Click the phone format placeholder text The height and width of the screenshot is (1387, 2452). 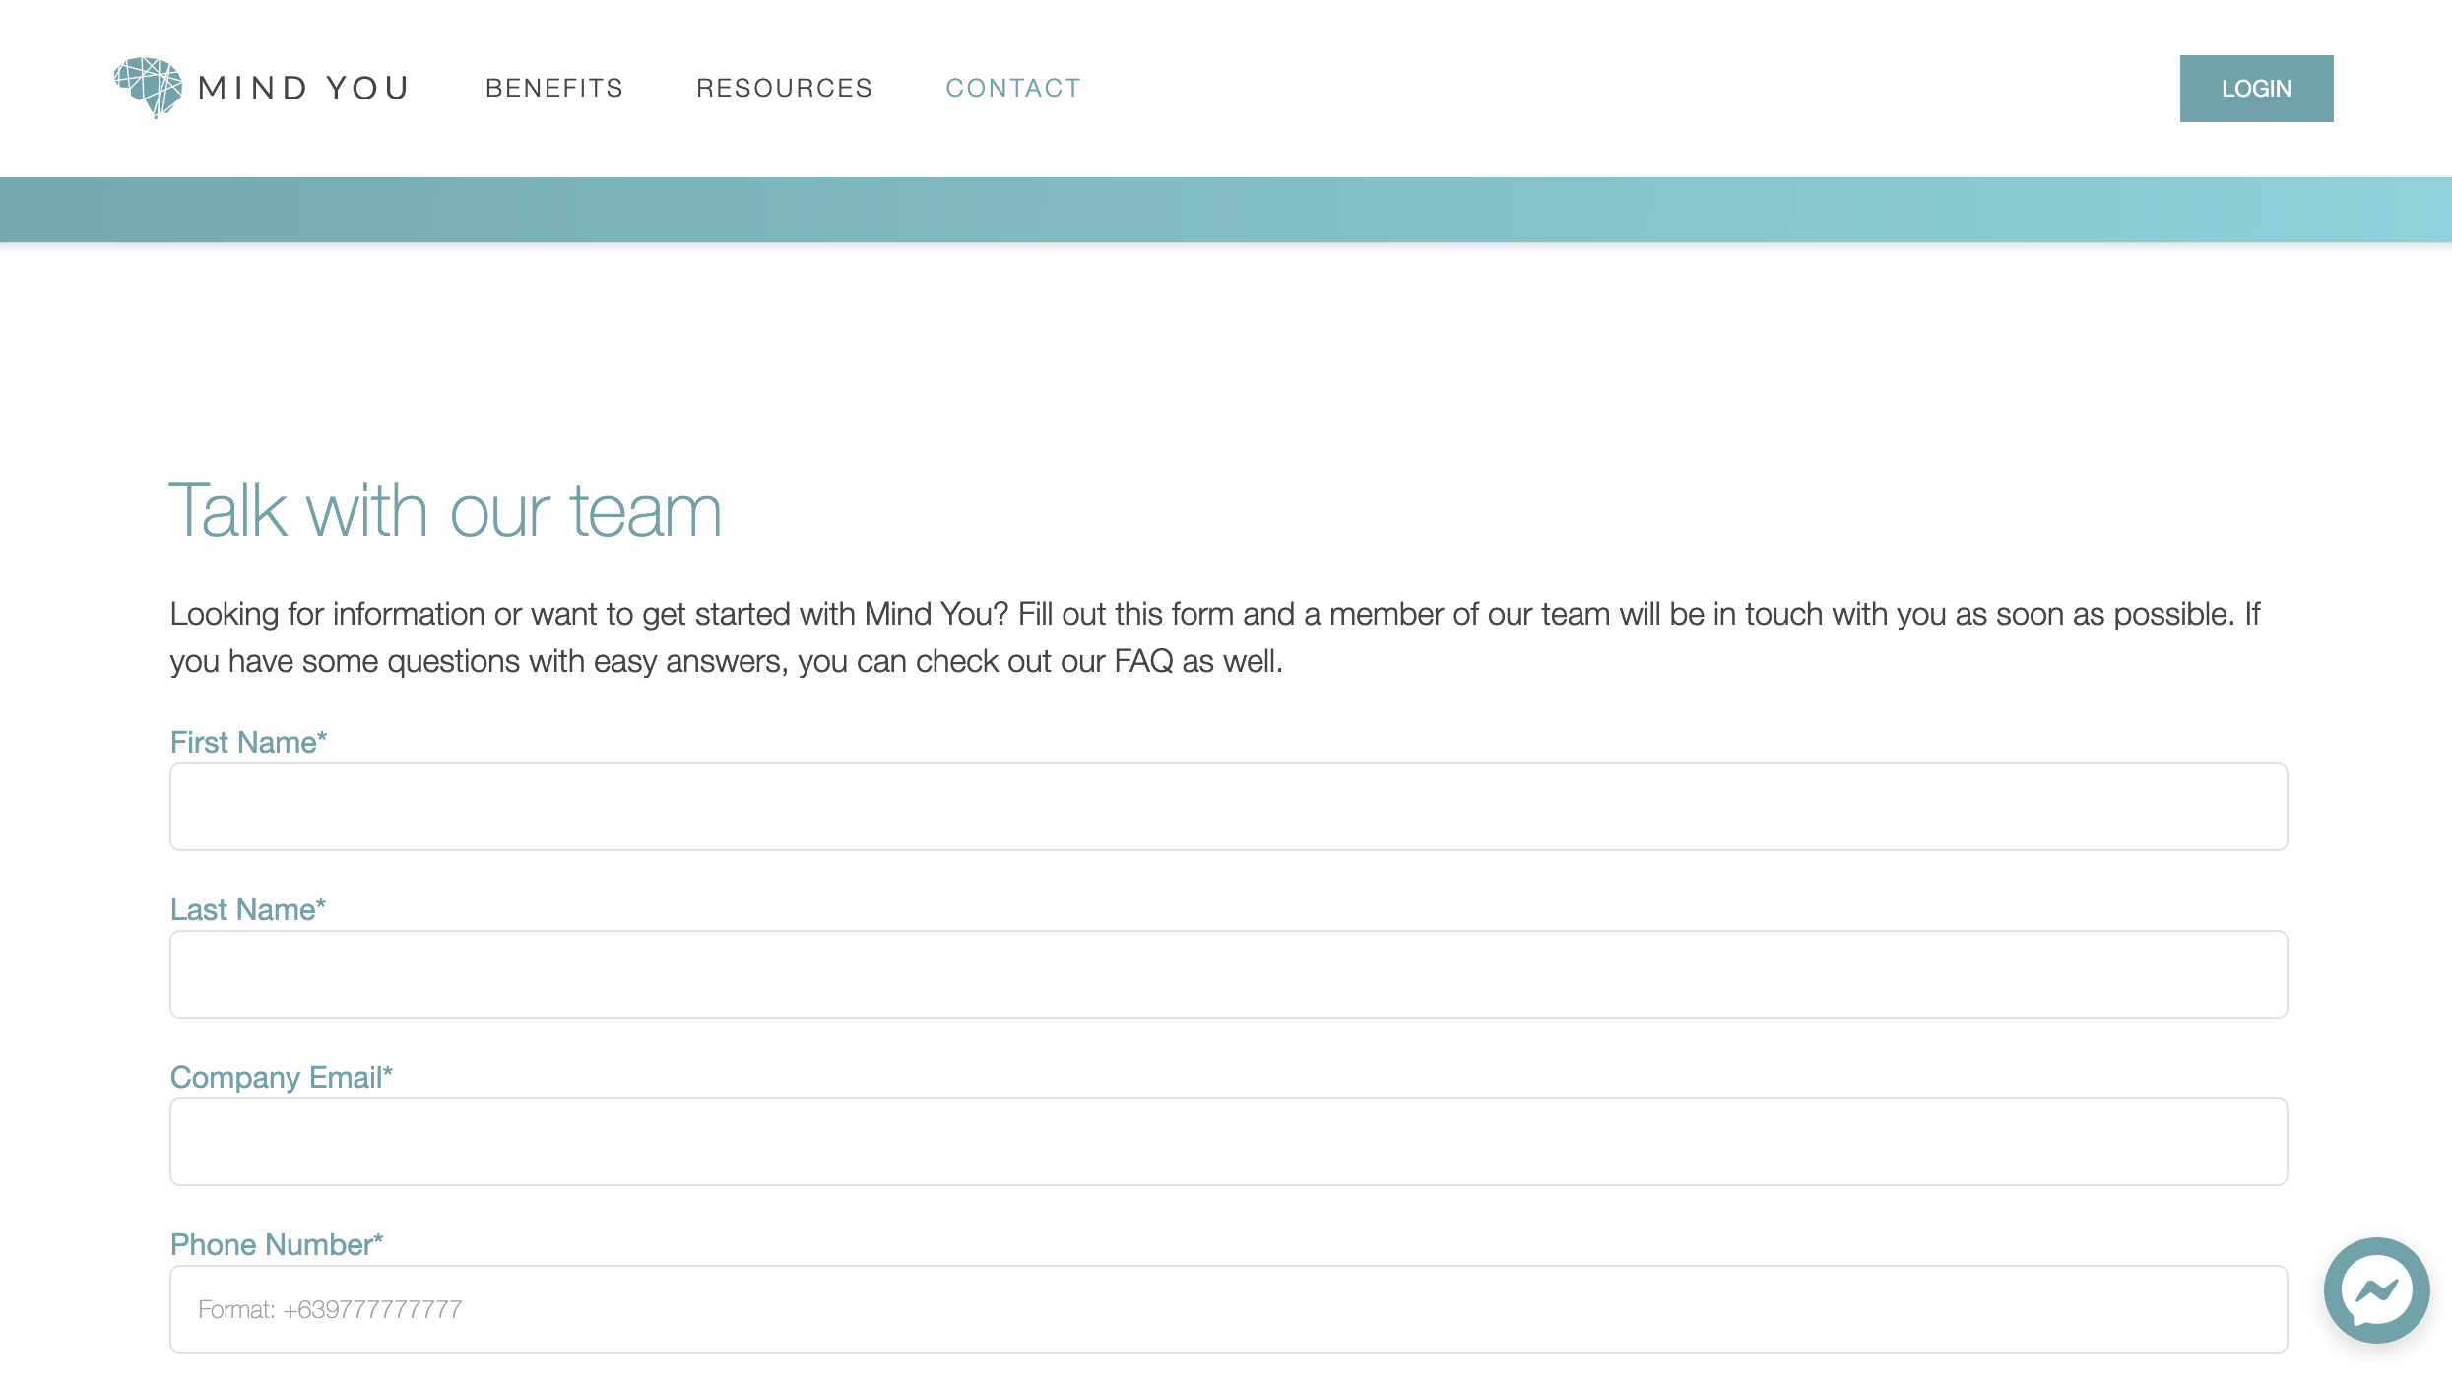[330, 1309]
